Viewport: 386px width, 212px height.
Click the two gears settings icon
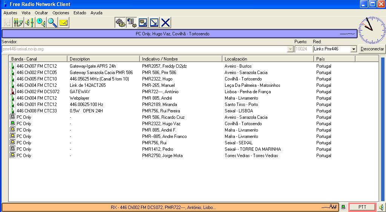[120, 23]
